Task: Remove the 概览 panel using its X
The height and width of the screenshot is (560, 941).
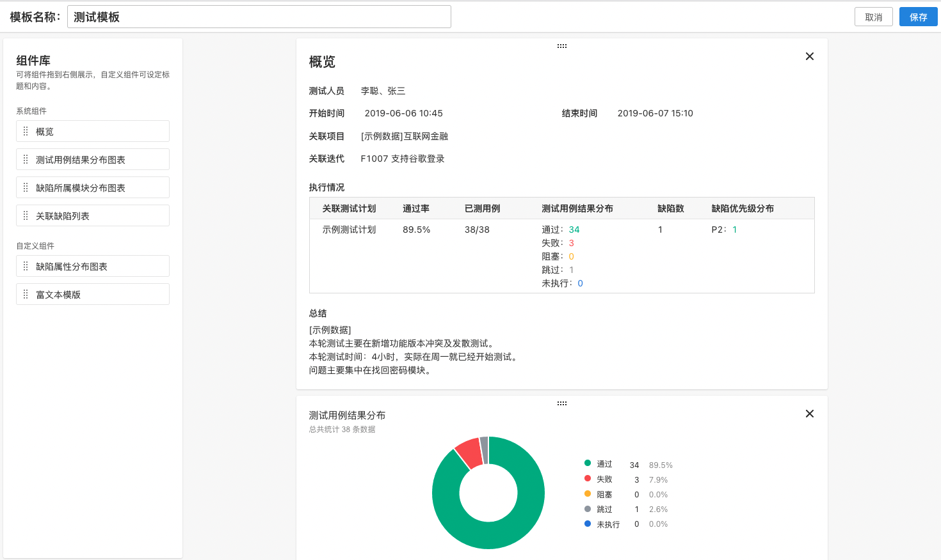Action: pyautogui.click(x=809, y=56)
